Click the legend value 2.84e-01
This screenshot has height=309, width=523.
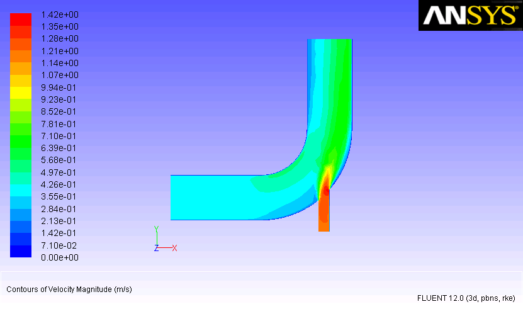click(x=59, y=209)
